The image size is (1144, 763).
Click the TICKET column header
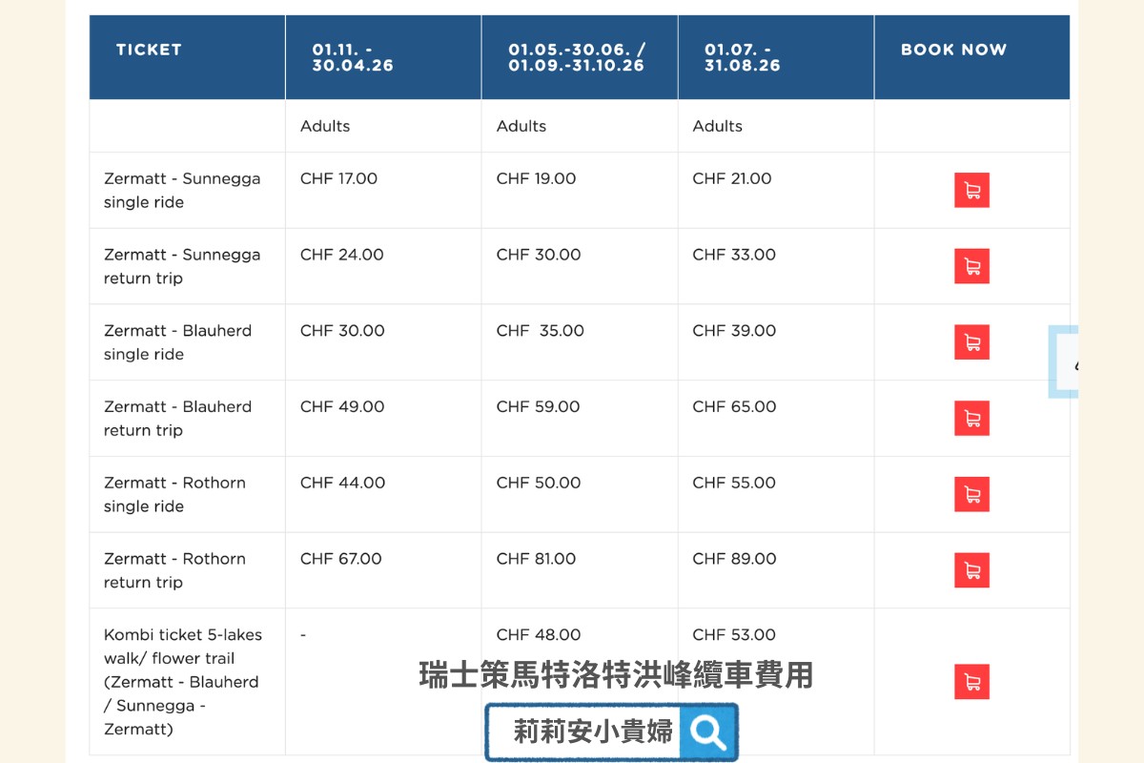click(x=149, y=50)
